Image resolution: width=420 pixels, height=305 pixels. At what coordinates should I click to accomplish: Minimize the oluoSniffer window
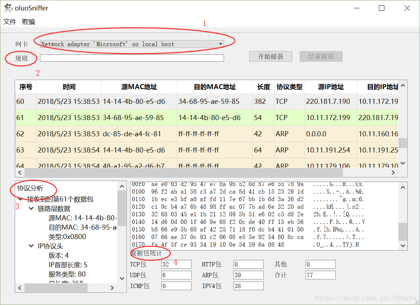[x=357, y=8]
